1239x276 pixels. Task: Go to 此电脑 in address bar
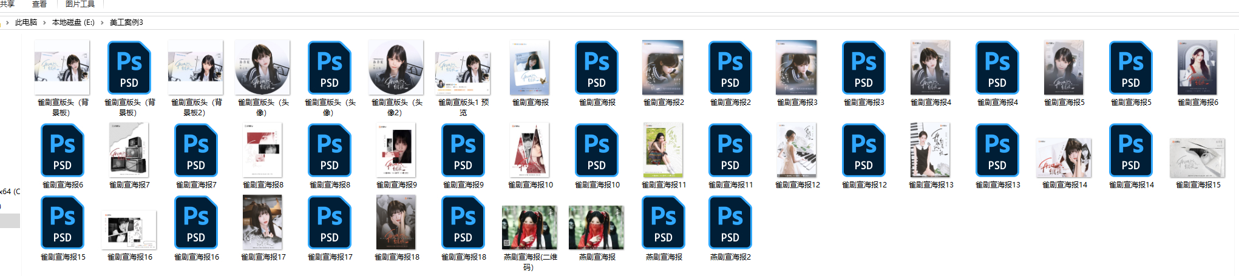[x=26, y=22]
